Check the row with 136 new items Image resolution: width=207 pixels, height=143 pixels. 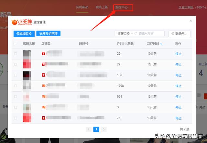(16, 75)
